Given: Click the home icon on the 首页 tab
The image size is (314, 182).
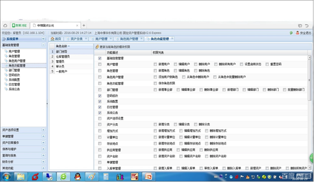Looking at the screenshot, I should [53, 39].
